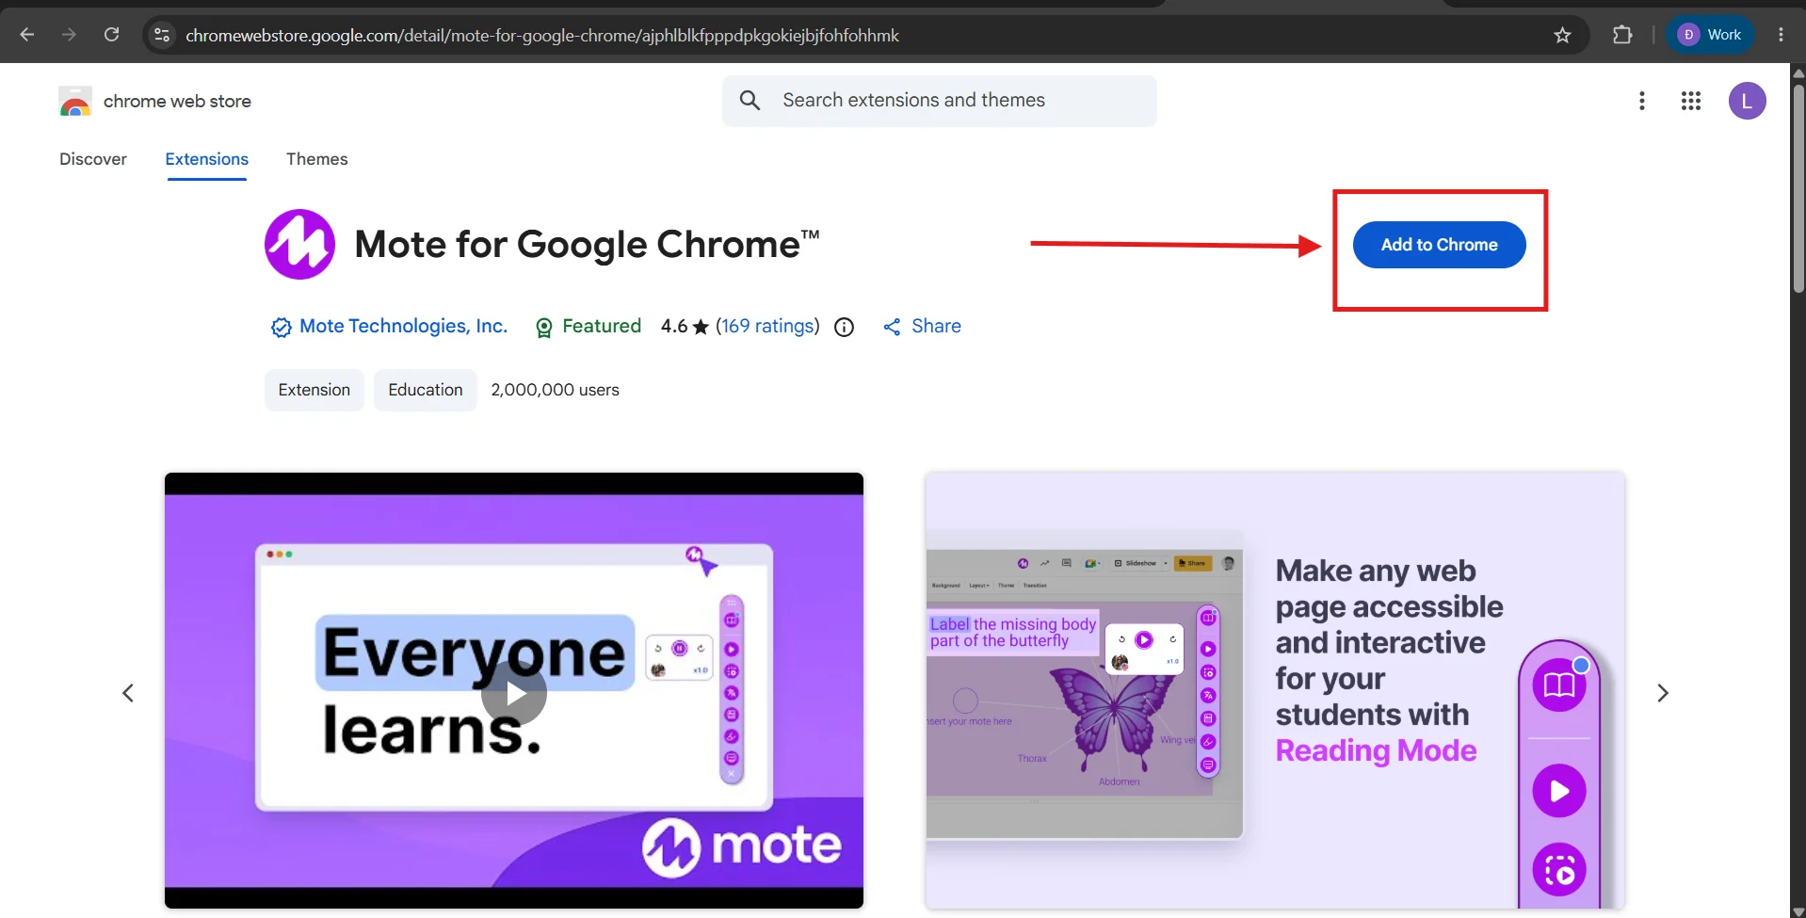Show the next screenshot in carousel
Image resolution: width=1806 pixels, height=918 pixels.
coord(1663,693)
